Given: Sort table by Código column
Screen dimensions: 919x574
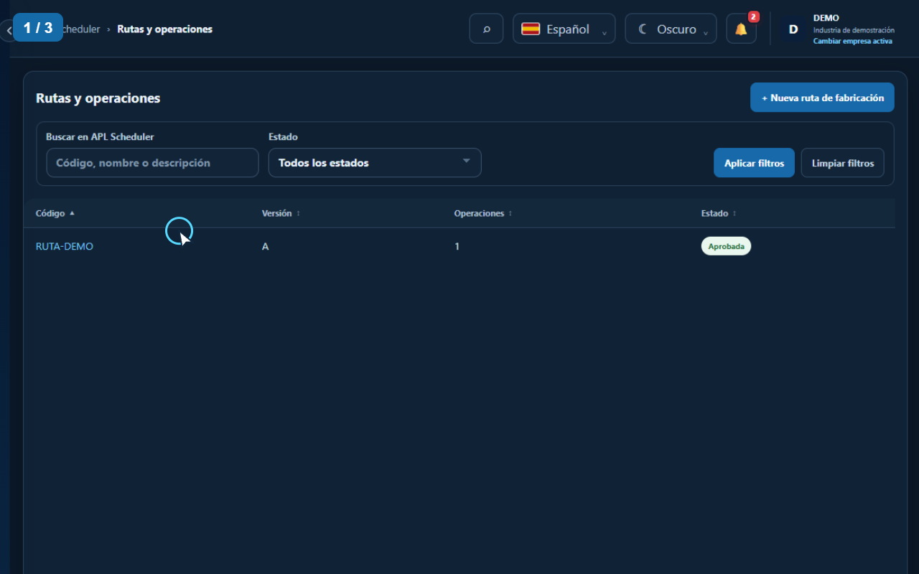Looking at the screenshot, I should pyautogui.click(x=55, y=213).
